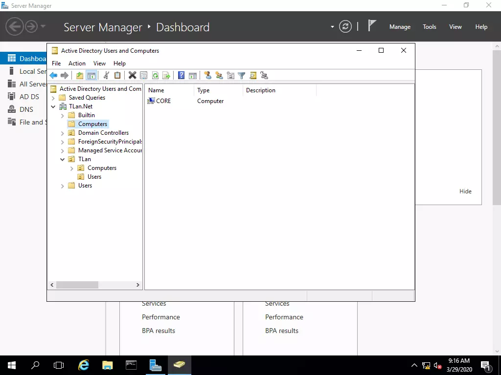Open File Explorer from taskbar
The width and height of the screenshot is (501, 375).
click(x=107, y=365)
